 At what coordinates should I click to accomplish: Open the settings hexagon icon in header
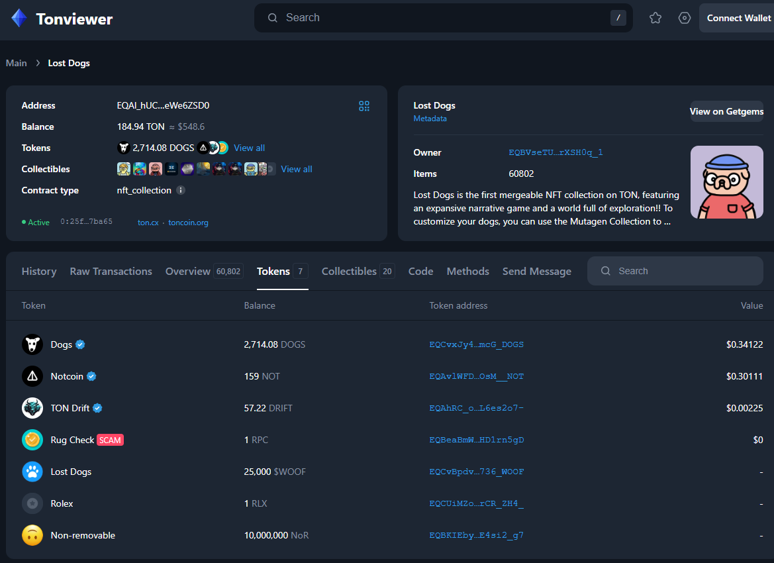pos(685,19)
